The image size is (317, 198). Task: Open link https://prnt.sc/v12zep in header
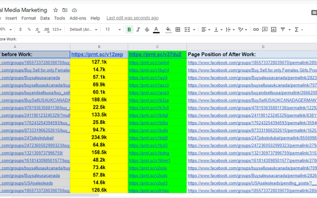click(97, 55)
